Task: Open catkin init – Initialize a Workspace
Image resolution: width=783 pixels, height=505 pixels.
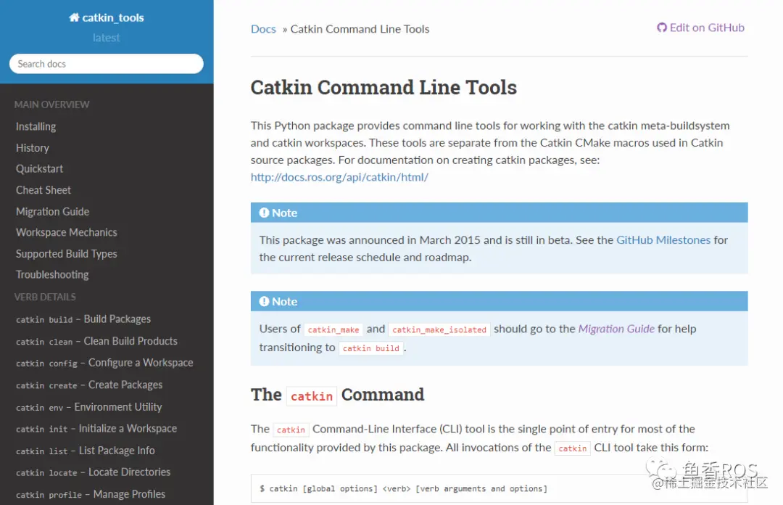Action: point(96,429)
